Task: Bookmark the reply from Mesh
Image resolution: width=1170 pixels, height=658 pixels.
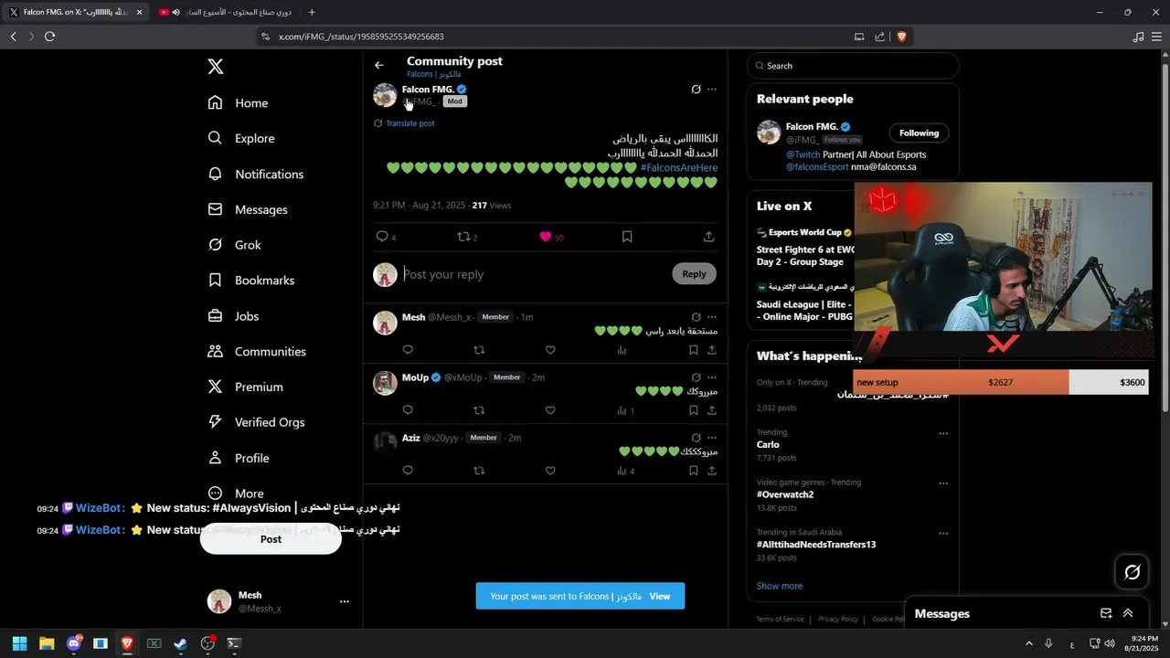Action: pyautogui.click(x=694, y=350)
